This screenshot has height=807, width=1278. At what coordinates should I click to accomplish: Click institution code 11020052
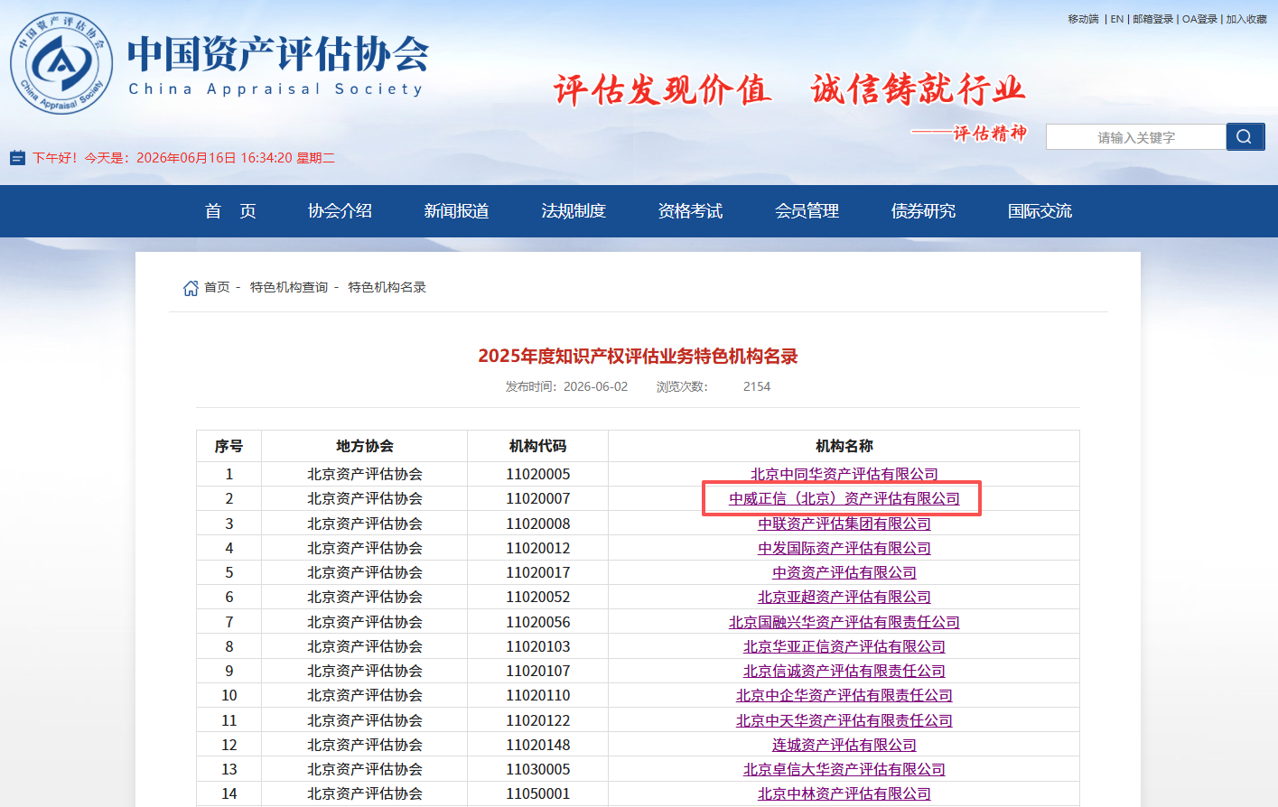[x=538, y=597]
